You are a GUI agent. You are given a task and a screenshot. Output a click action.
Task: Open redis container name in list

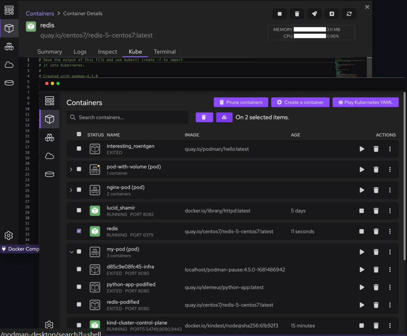(112, 229)
